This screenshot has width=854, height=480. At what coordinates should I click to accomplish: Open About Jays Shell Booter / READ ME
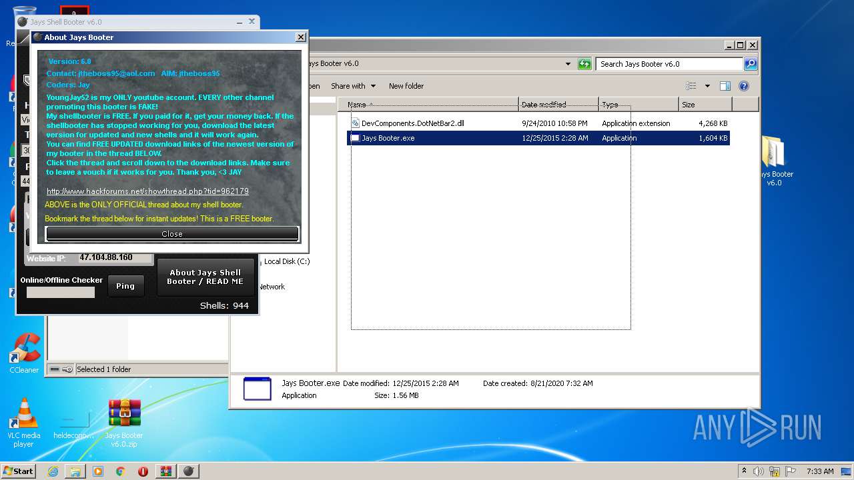pos(205,277)
